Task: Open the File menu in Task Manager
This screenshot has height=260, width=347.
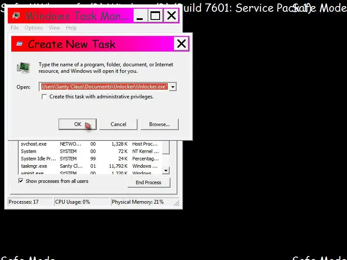Action: coord(15,28)
